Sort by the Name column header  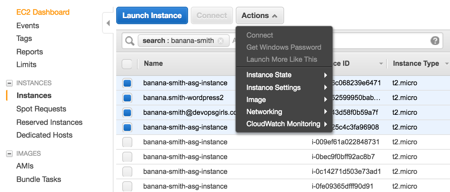(x=153, y=63)
